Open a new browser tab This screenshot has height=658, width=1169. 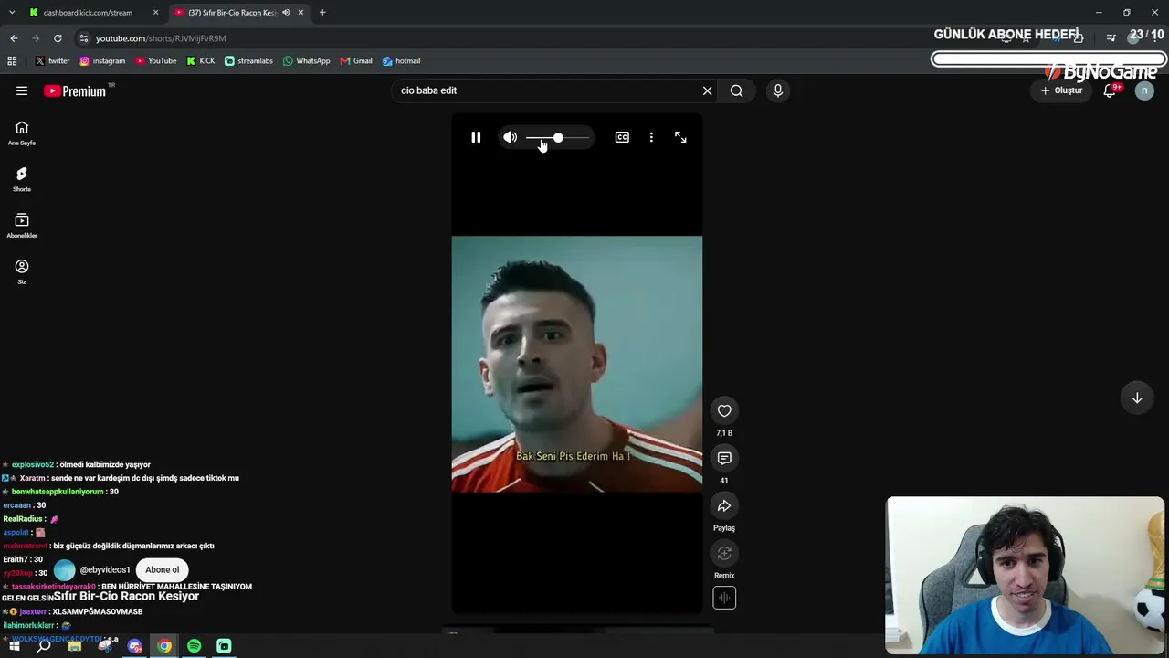[322, 13]
